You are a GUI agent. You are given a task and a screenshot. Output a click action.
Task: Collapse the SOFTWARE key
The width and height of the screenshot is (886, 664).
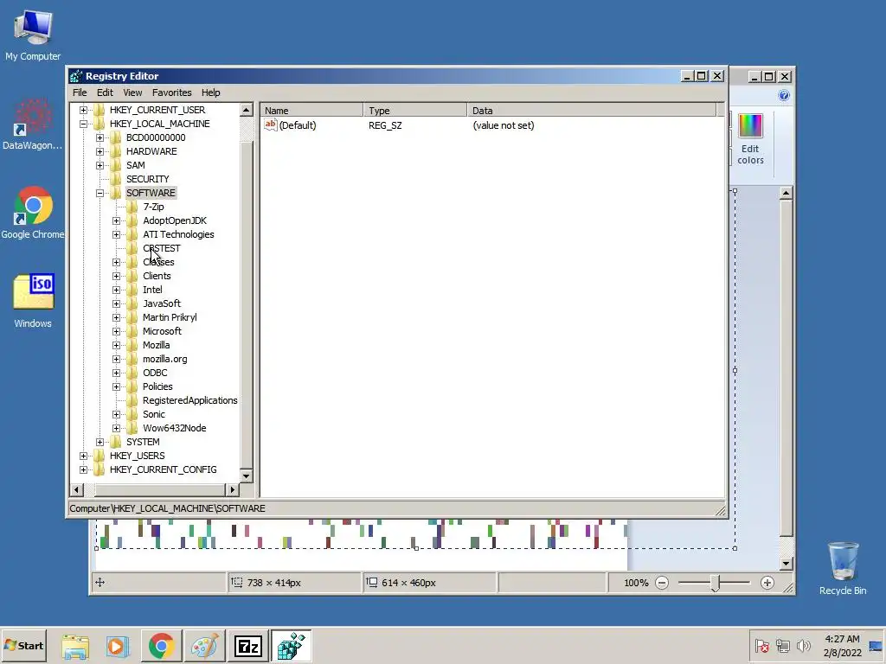100,193
